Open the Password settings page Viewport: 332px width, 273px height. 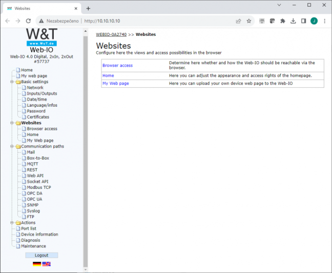36,111
